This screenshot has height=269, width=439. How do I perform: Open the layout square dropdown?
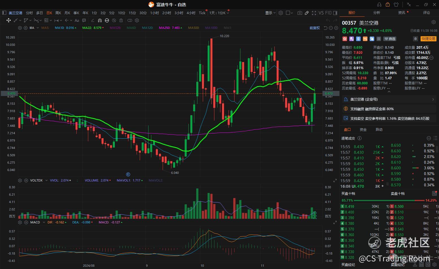pyautogui.click(x=289, y=13)
